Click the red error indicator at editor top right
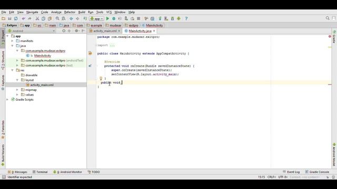This screenshot has width=337, height=189. point(330,36)
